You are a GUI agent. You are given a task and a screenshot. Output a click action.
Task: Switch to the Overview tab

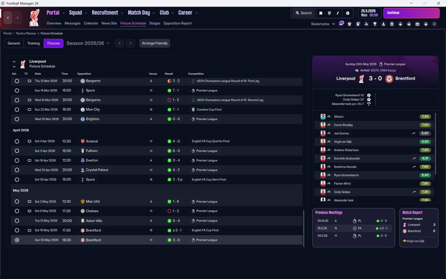54,23
